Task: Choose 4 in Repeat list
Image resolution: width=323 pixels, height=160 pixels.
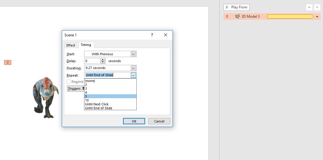Action: pos(110,92)
